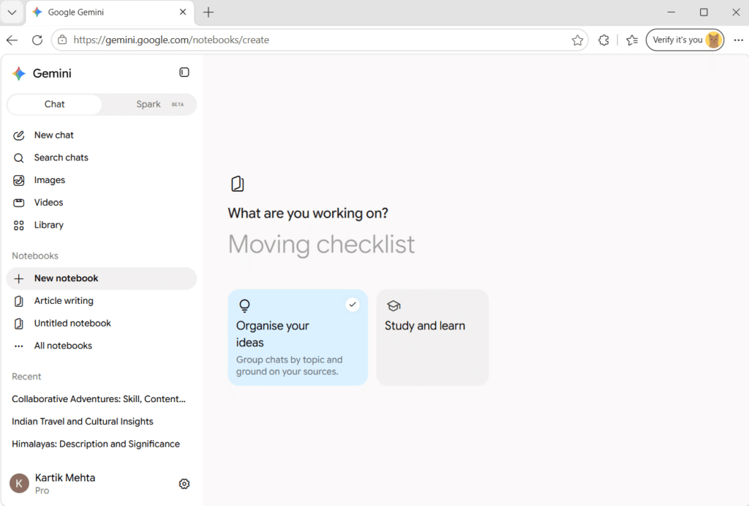Open the favorites list icon
Screen dimensions: 749x506
[x=632, y=40]
